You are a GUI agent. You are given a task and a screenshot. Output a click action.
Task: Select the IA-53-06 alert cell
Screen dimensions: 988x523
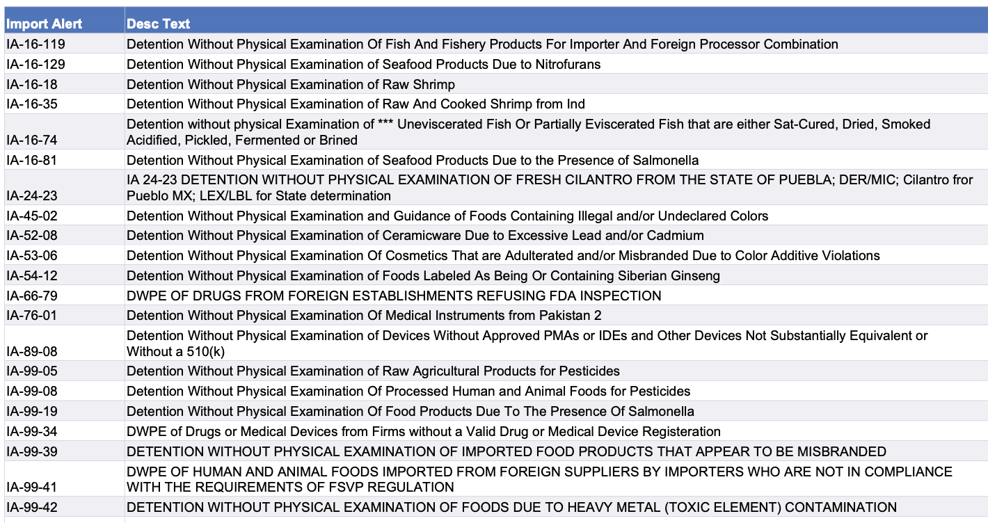(33, 255)
